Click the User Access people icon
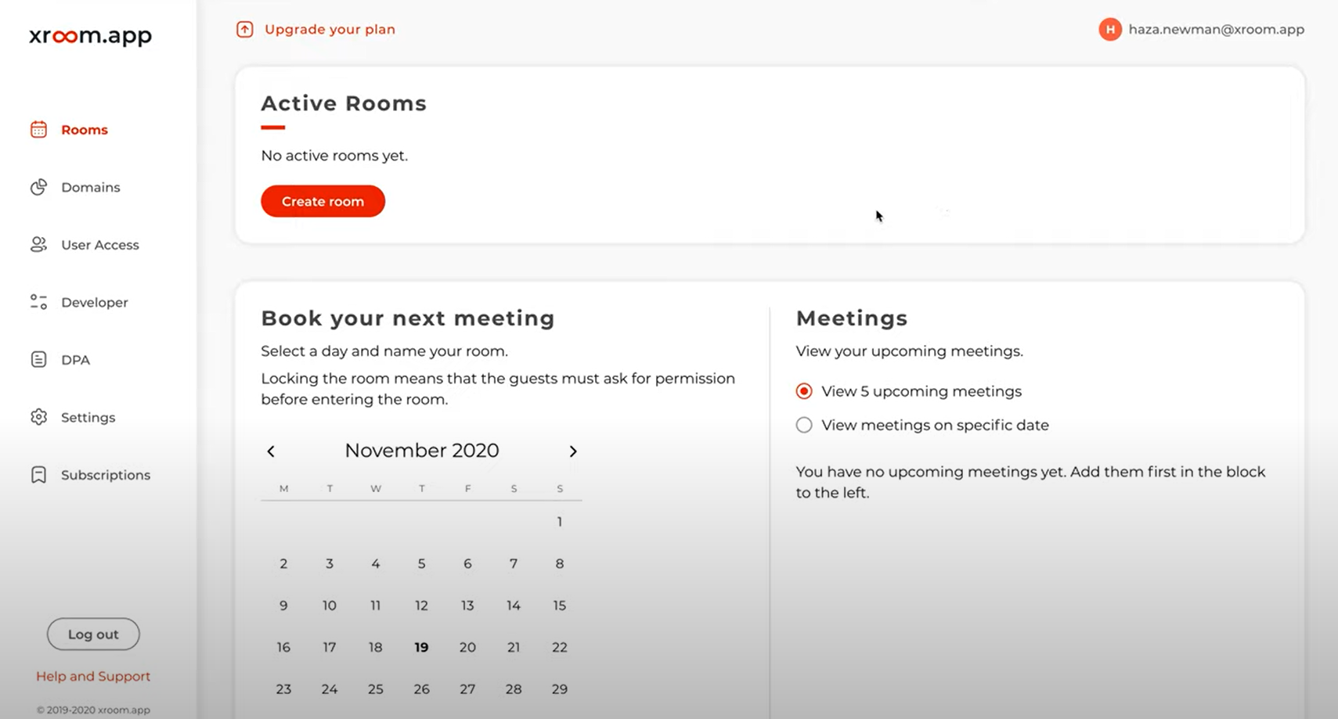 click(38, 245)
